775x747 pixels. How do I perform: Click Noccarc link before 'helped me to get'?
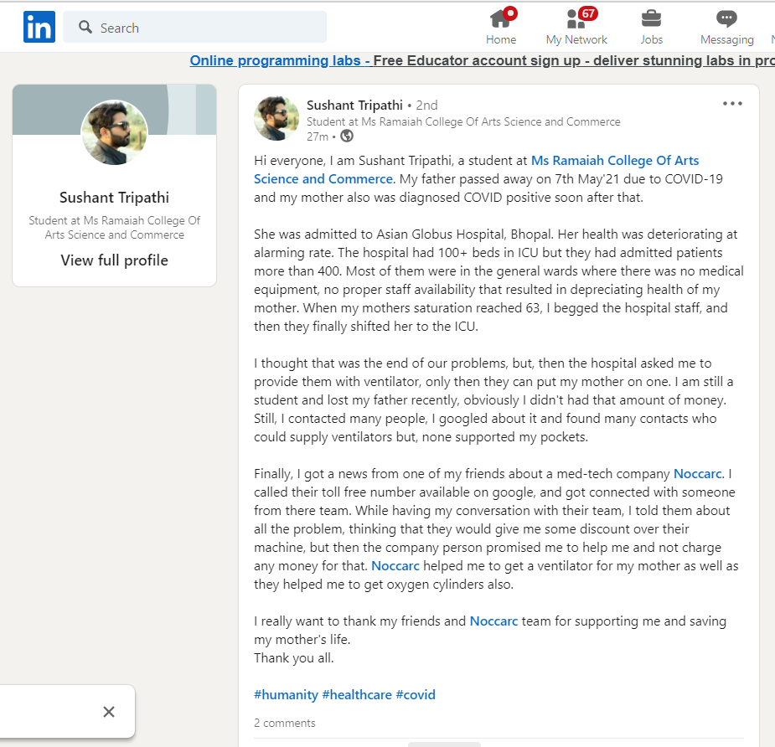pyautogui.click(x=395, y=565)
